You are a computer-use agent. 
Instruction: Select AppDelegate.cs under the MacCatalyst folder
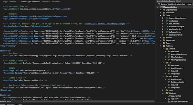(177, 79)
